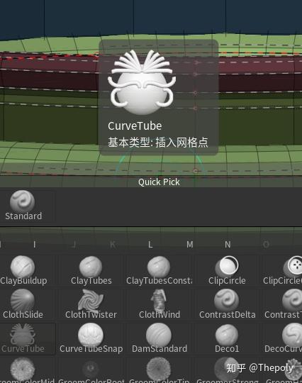Select the ClothTwister brush icon

point(91,300)
